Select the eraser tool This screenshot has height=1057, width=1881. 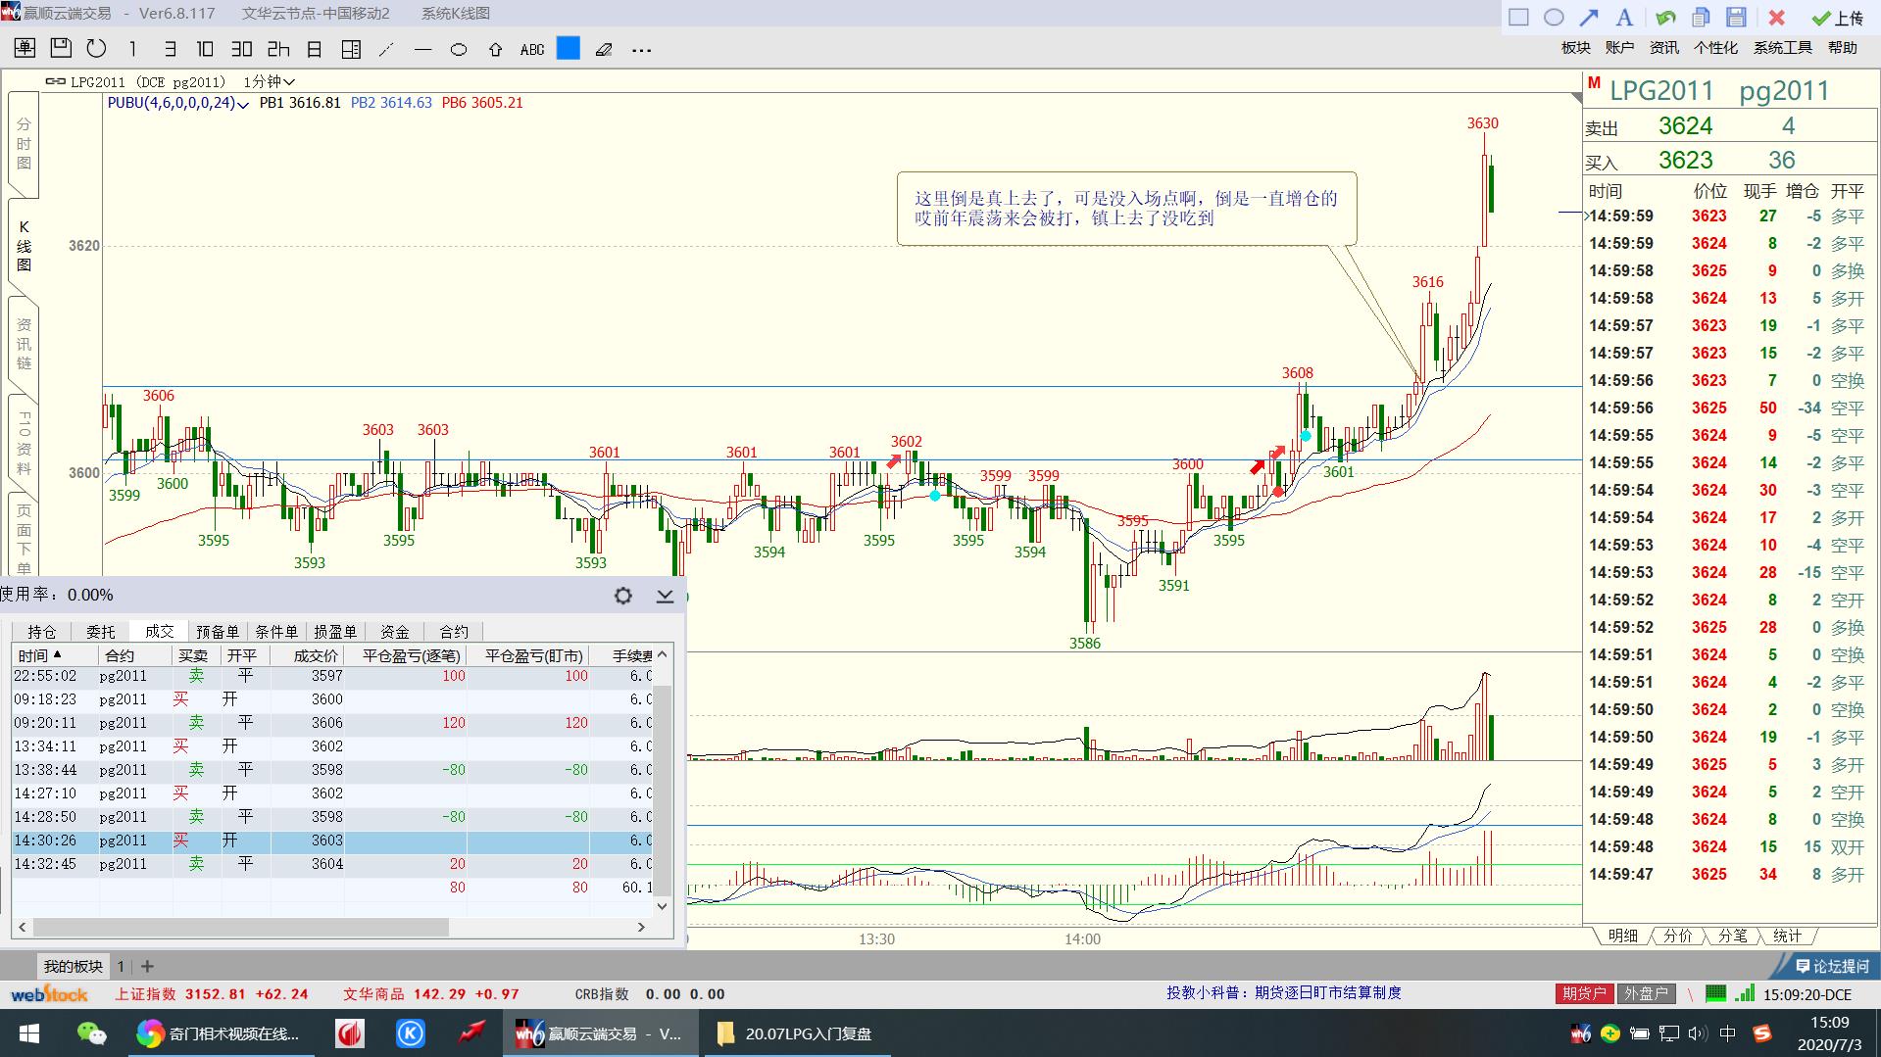point(604,49)
